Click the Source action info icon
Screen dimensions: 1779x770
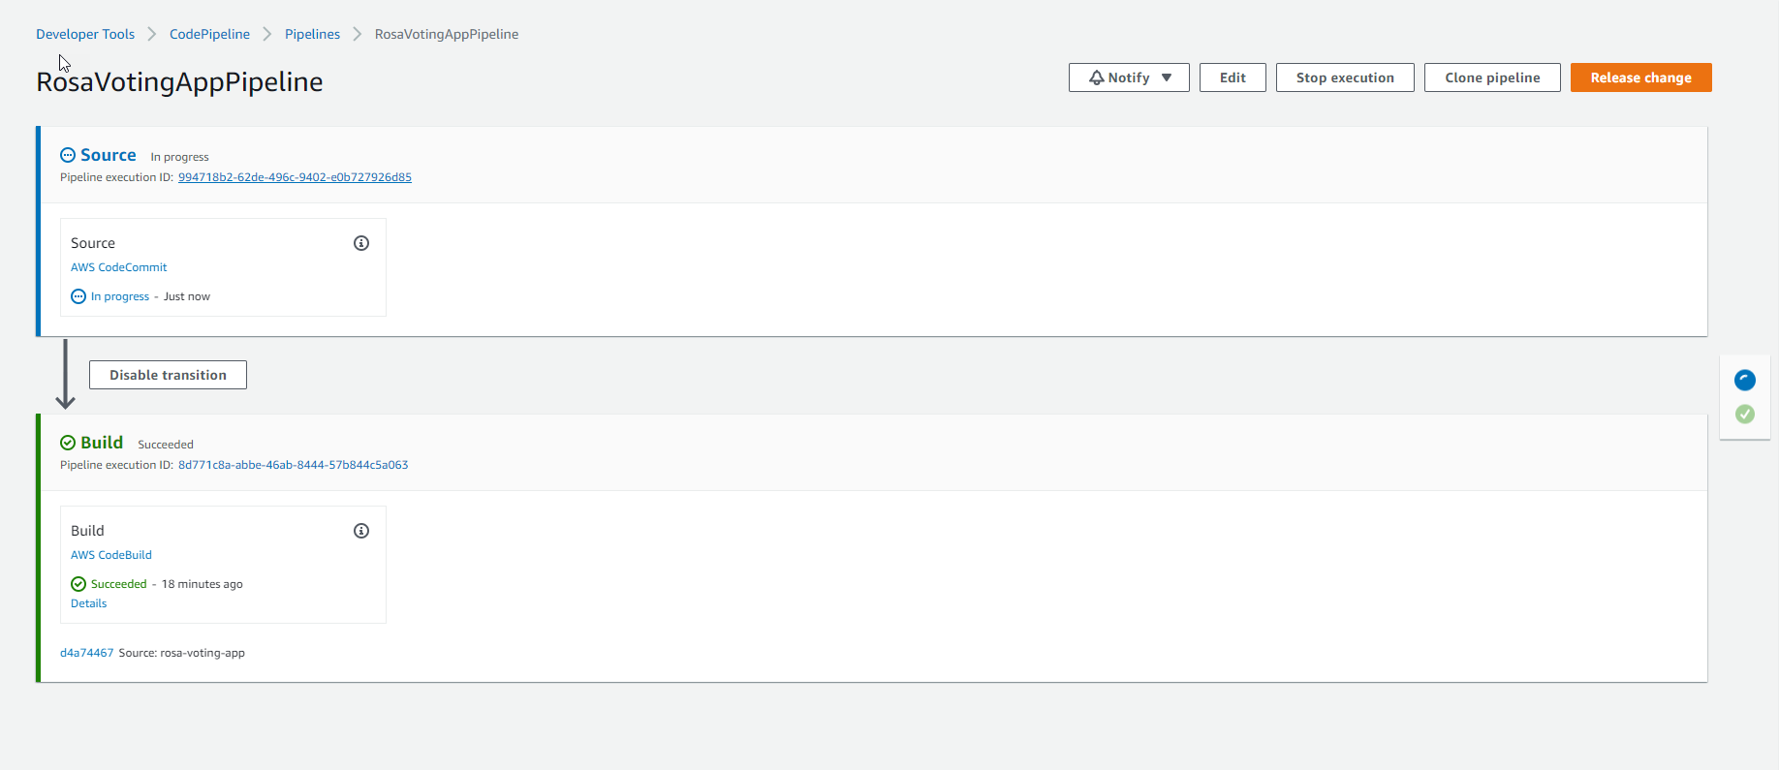click(361, 243)
